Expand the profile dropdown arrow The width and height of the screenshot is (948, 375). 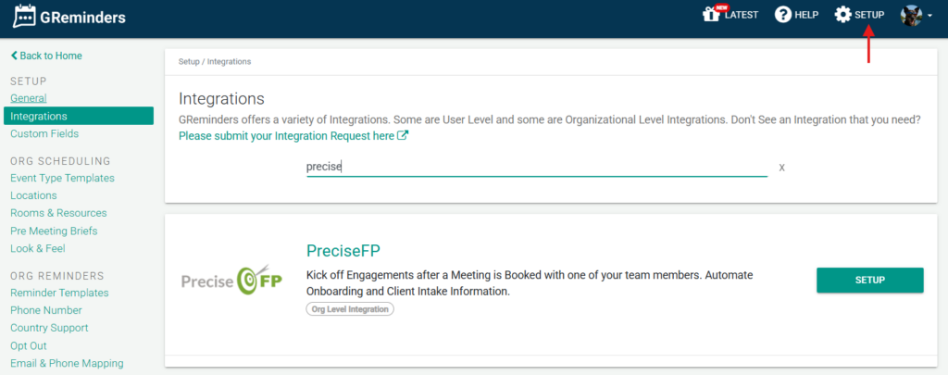click(929, 17)
